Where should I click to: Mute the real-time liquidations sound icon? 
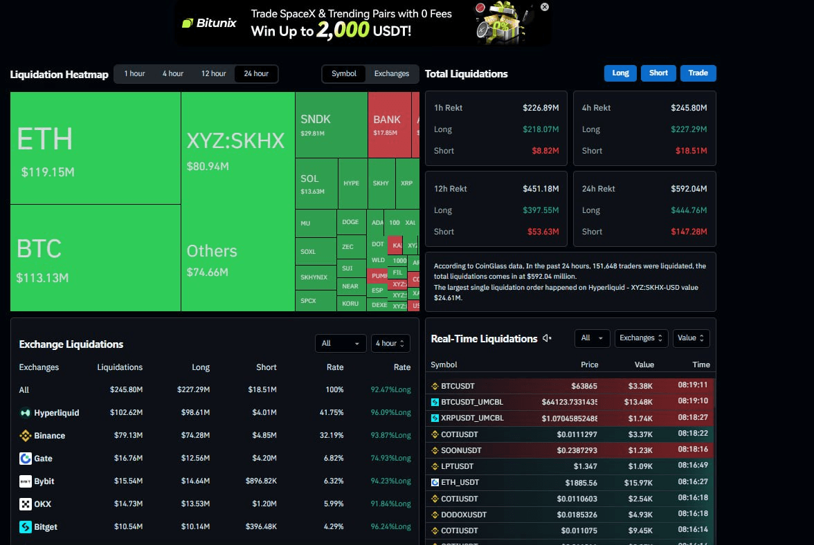point(547,338)
